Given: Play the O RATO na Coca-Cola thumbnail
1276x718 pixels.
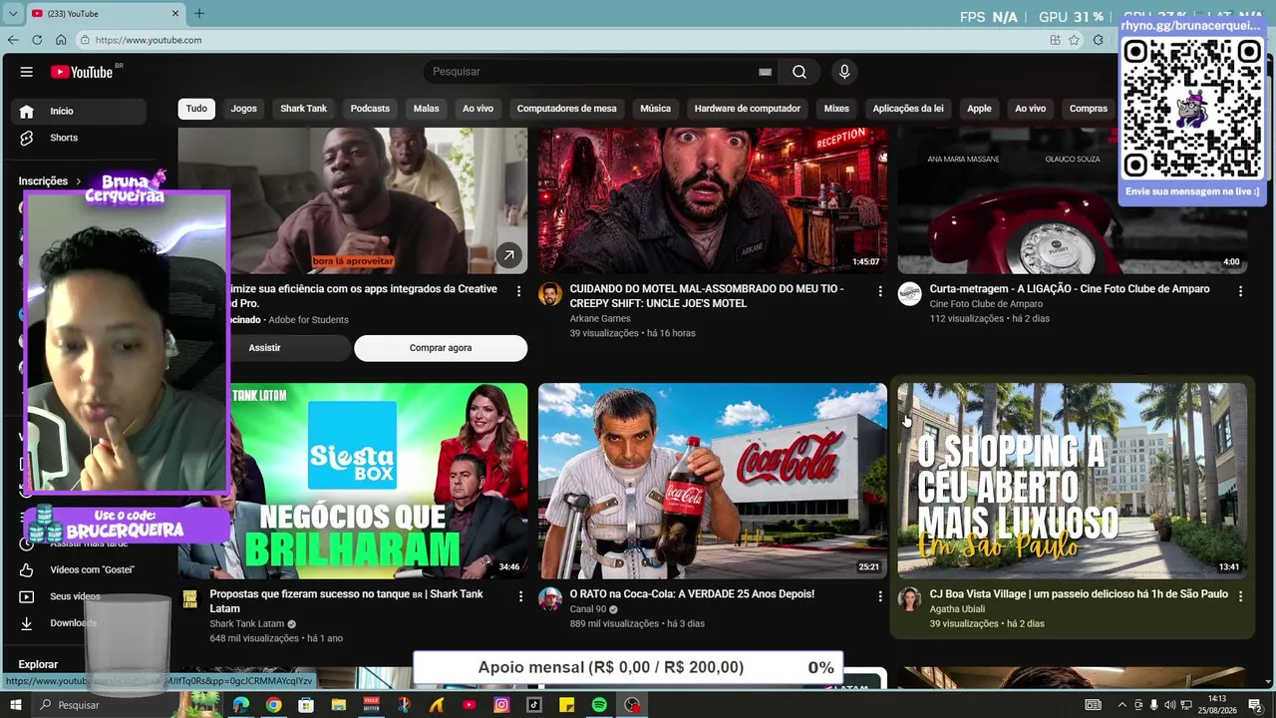Looking at the screenshot, I should 713,481.
